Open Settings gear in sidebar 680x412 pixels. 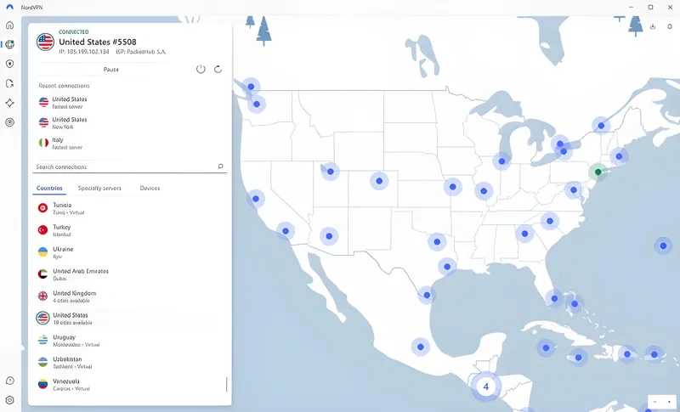(9, 399)
